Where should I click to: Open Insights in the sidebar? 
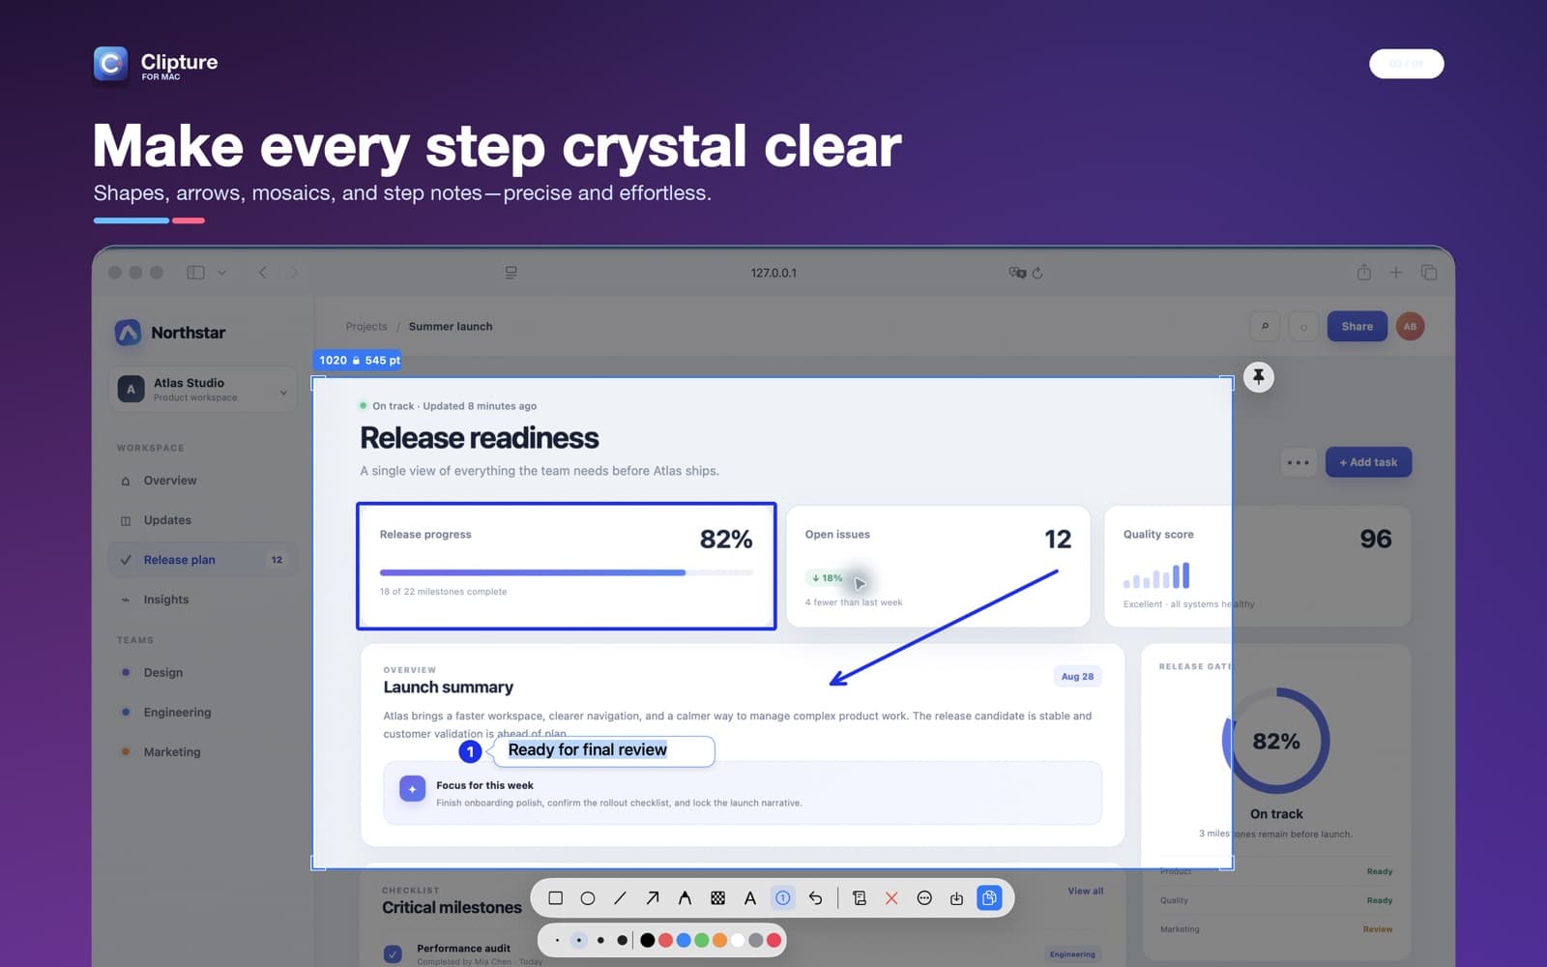pyautogui.click(x=203, y=600)
